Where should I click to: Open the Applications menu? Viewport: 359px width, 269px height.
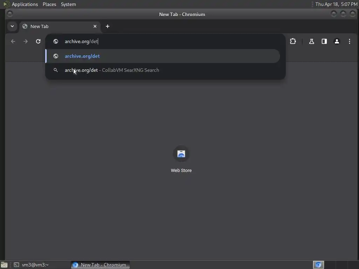[25, 4]
